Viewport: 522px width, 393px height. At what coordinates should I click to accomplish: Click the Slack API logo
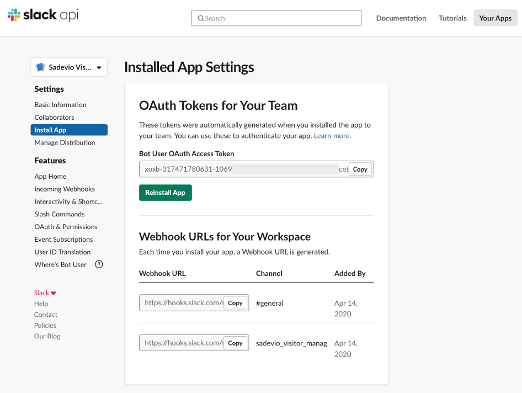click(43, 15)
